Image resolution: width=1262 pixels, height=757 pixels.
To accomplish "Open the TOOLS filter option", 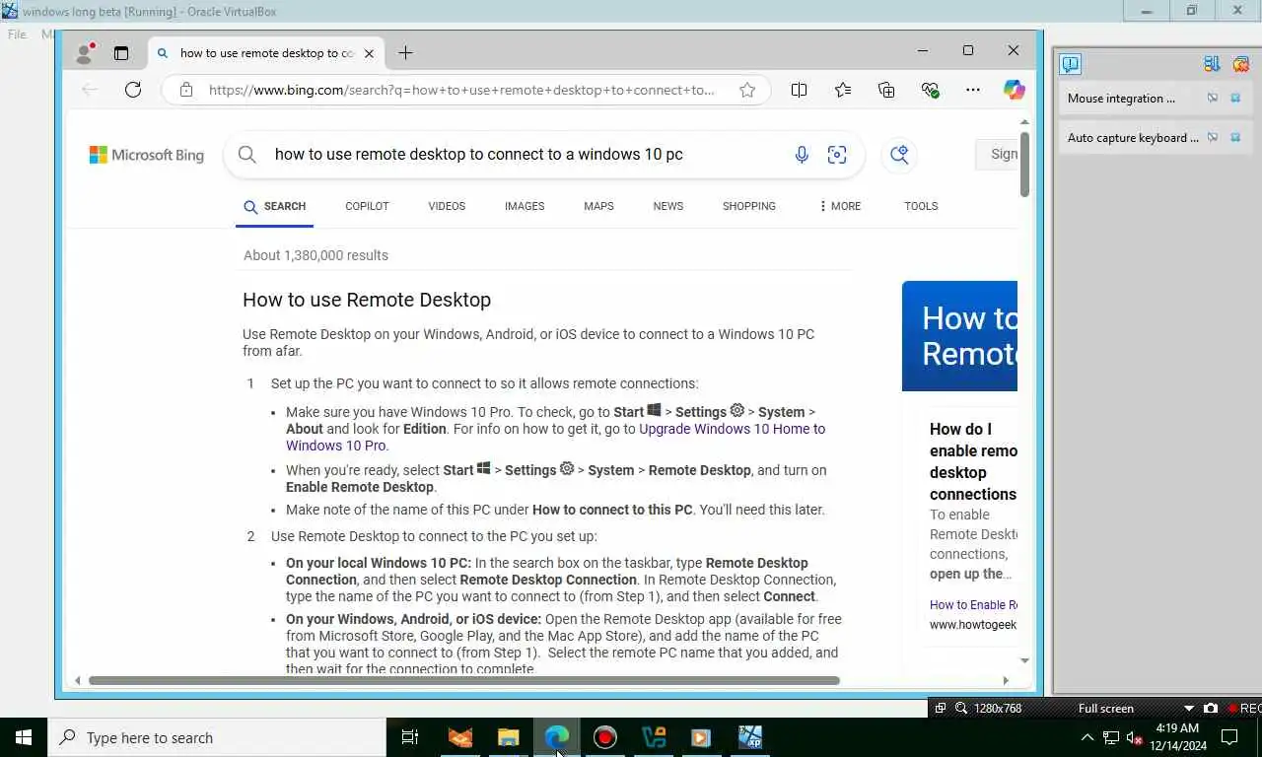I will pos(921,206).
